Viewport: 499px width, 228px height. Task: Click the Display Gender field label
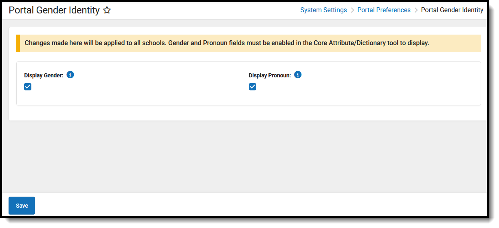[44, 75]
